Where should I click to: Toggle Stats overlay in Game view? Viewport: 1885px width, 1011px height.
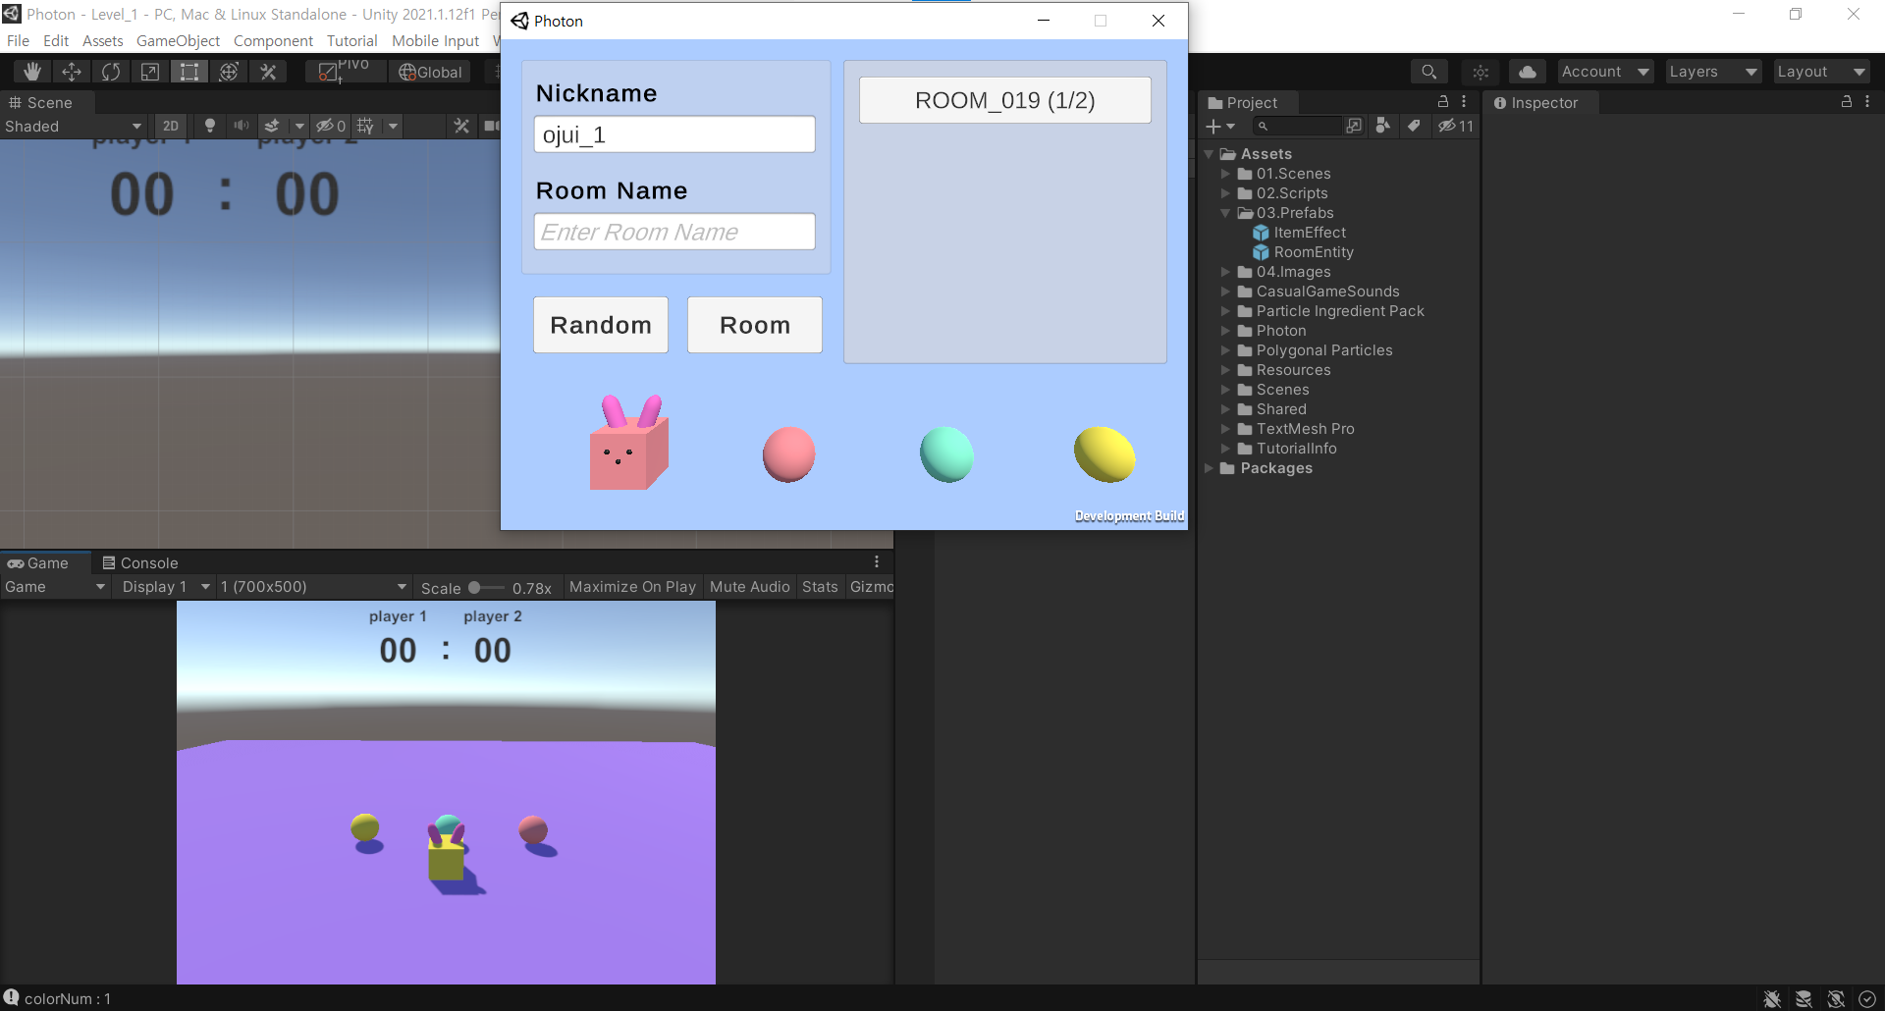[820, 587]
